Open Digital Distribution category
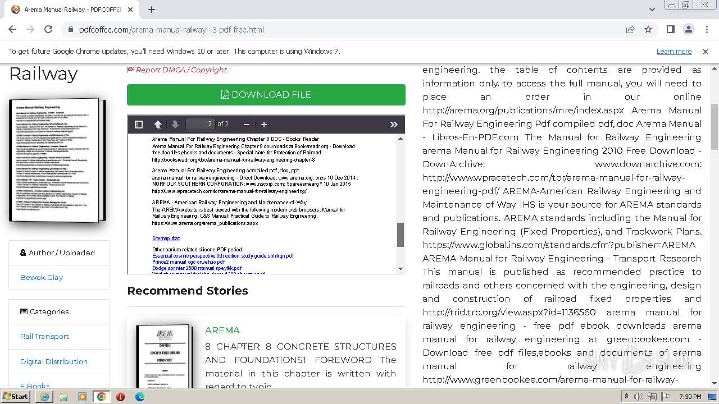 point(54,361)
